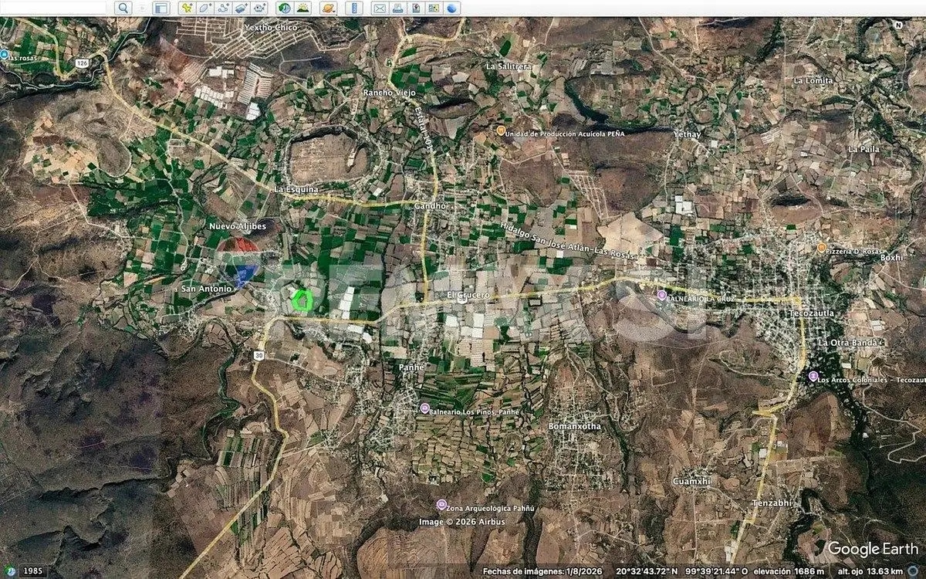Open the historical imagery globe icon beside 1985
This screenshot has width=926, height=579.
[x=9, y=571]
